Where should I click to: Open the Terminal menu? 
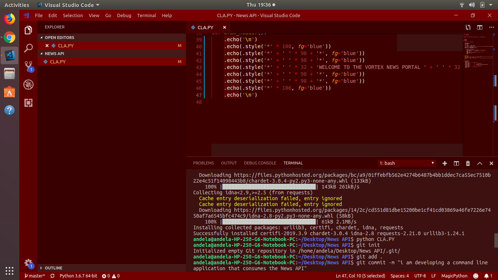[147, 15]
